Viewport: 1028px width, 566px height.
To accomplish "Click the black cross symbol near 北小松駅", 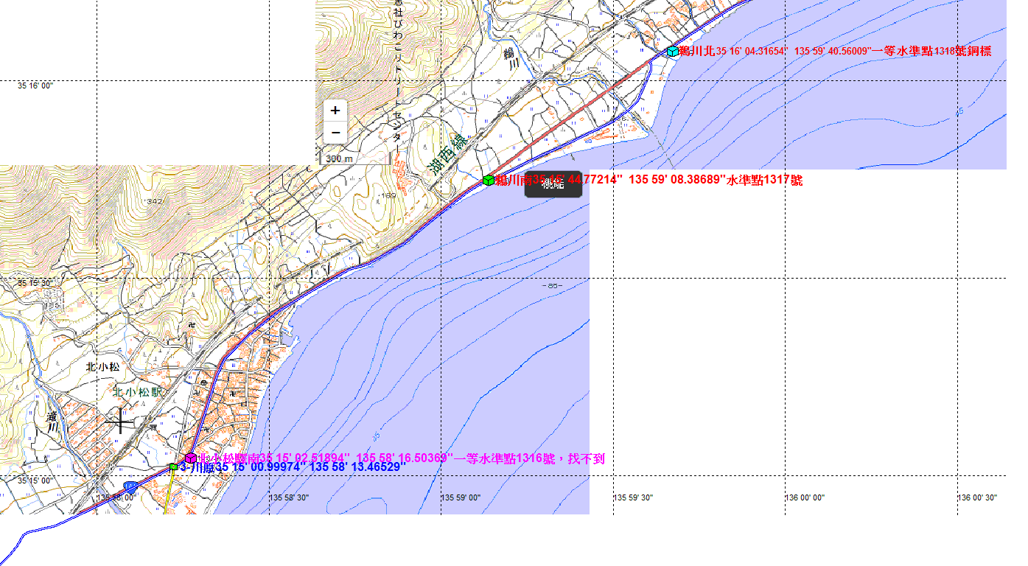I will coord(121,421).
